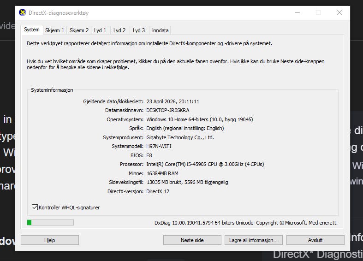
Task: Select computer name DESKTOP-JR3SKRA
Action: pyautogui.click(x=168, y=110)
